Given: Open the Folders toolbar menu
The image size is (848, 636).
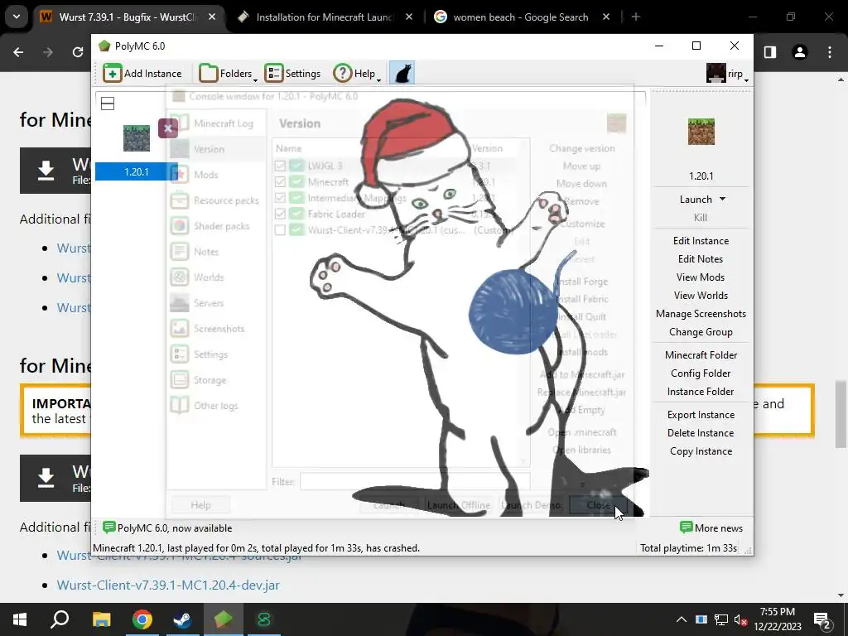Looking at the screenshot, I should click(x=229, y=73).
